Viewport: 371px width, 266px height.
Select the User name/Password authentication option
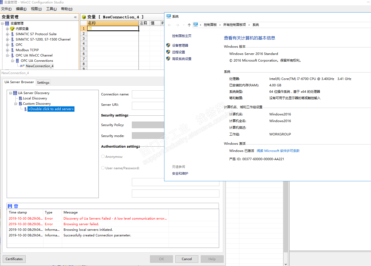(103, 168)
